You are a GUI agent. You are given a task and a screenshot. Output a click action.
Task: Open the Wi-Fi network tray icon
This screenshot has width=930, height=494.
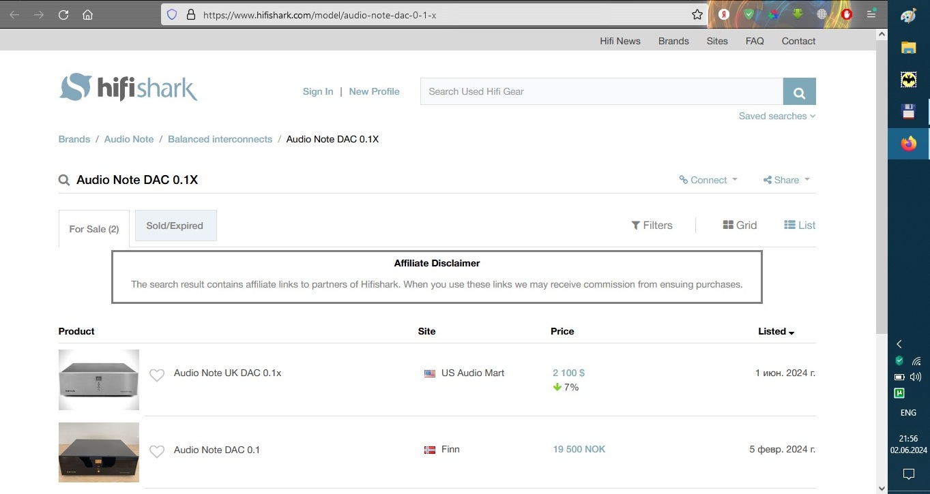(x=916, y=360)
